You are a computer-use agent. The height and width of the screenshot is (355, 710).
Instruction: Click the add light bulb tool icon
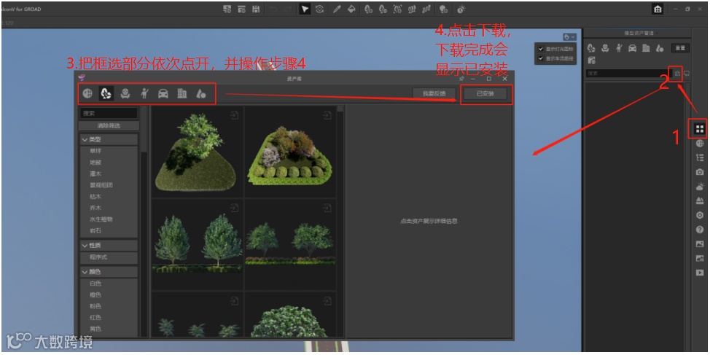[x=444, y=9]
